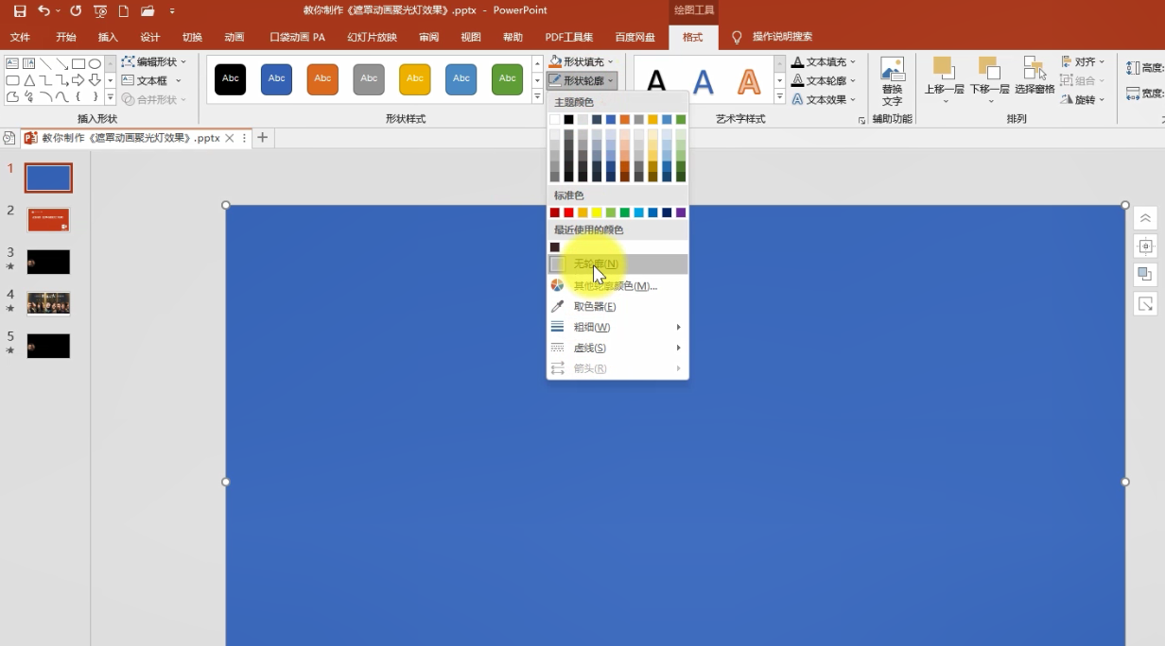Click the new tab plus button

coord(263,138)
